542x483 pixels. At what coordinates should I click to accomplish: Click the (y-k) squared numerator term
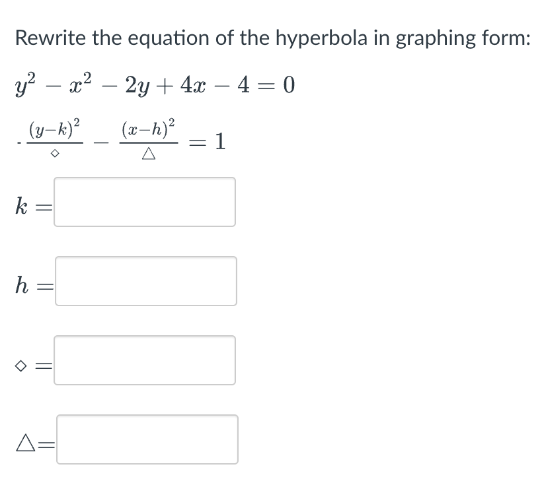pos(53,130)
